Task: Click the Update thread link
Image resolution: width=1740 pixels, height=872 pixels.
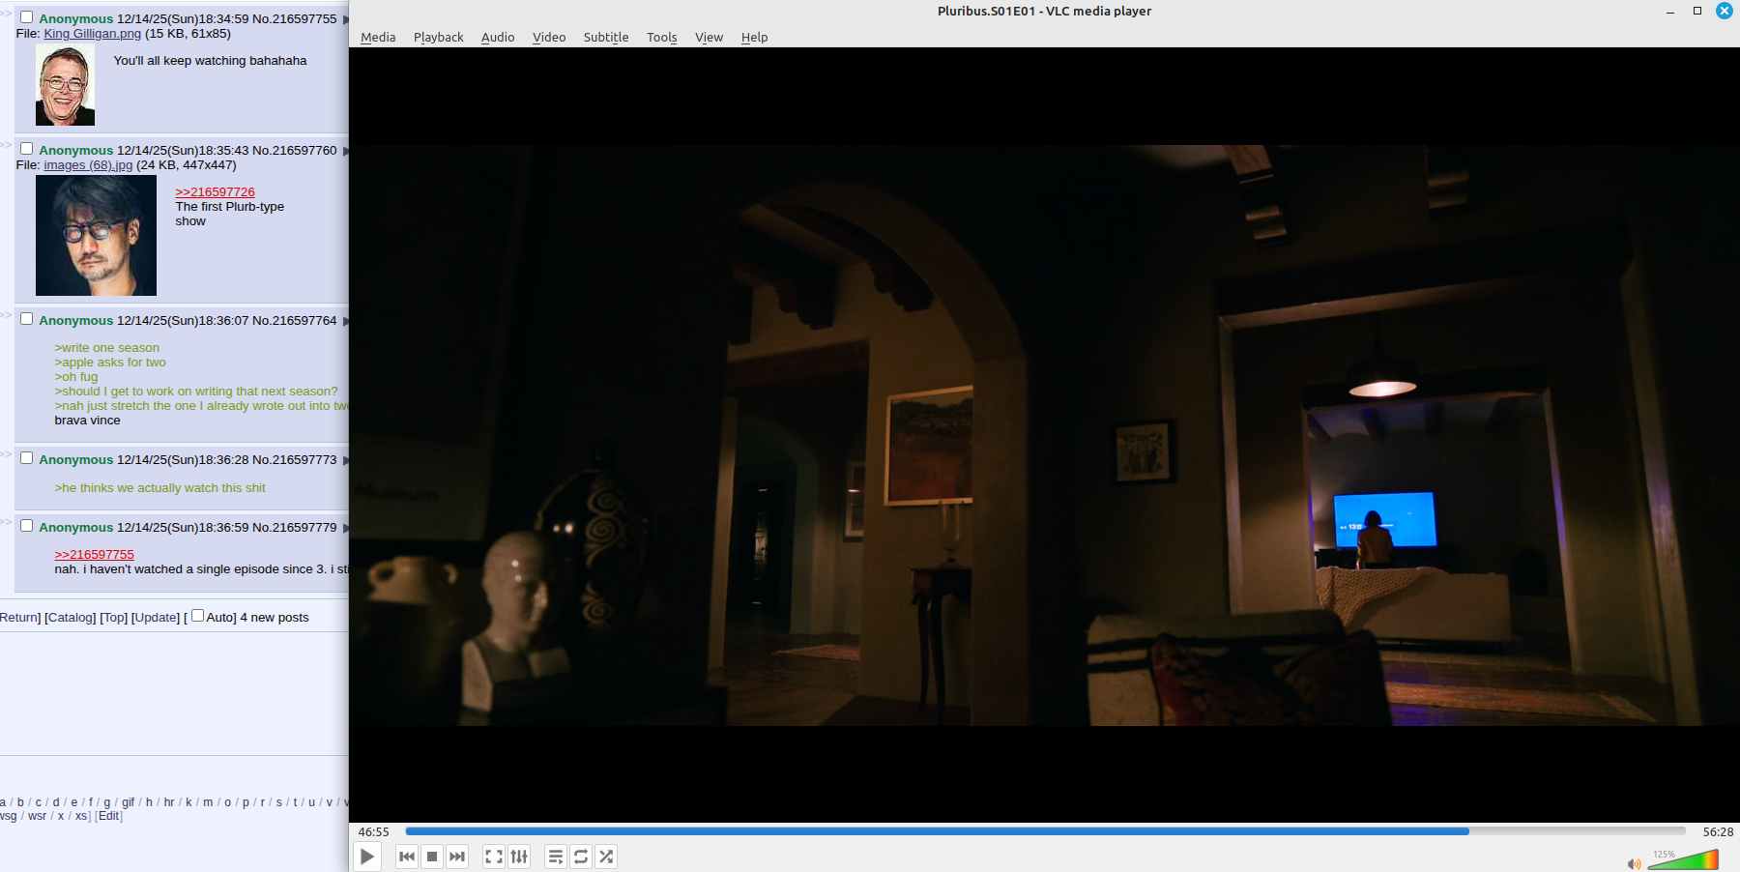Action: point(156,618)
